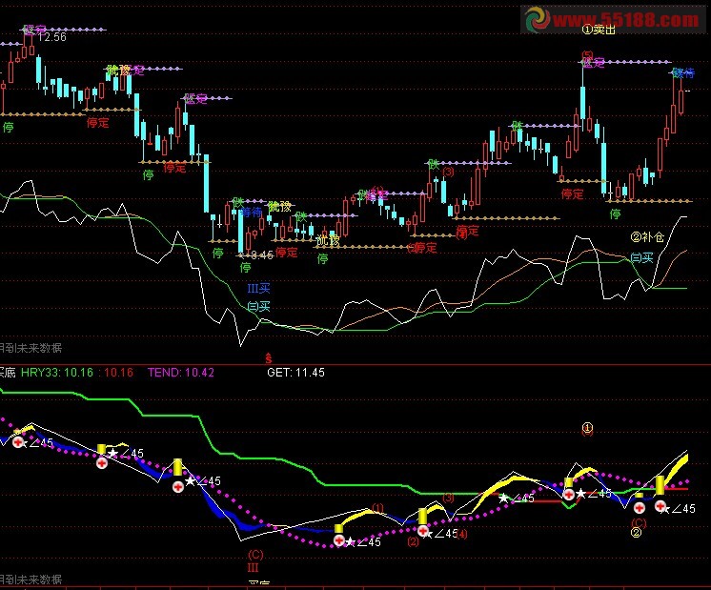
Task: Click the red 停定 label next to 8.45
Action: point(287,253)
